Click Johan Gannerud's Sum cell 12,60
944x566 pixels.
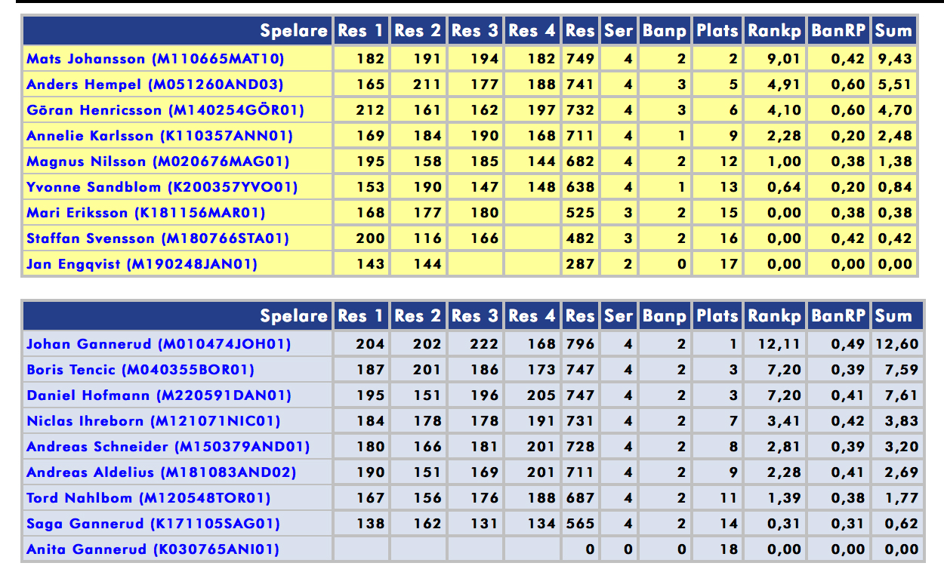coord(896,344)
